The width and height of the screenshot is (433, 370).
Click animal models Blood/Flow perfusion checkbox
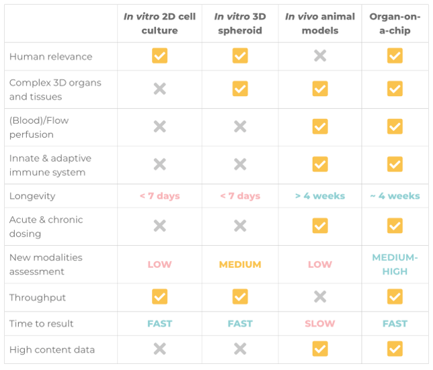point(320,126)
